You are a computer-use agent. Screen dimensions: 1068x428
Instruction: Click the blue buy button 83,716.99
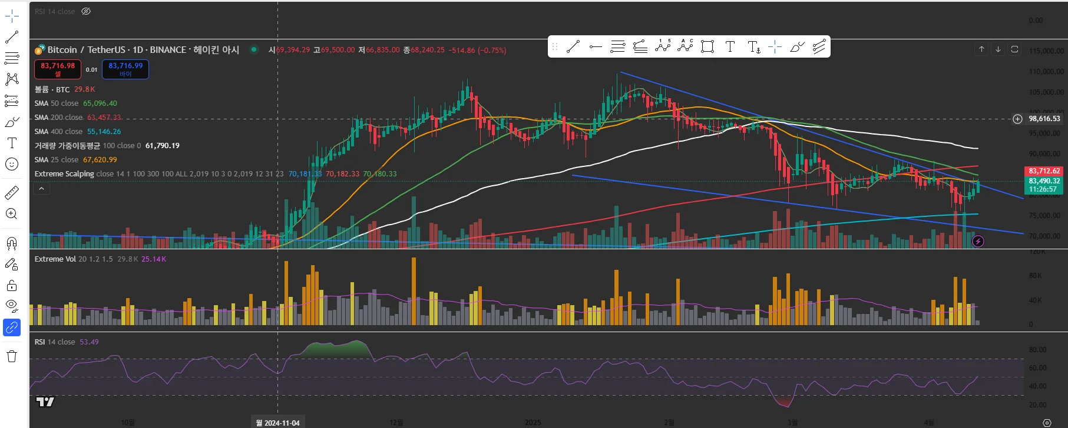click(125, 69)
